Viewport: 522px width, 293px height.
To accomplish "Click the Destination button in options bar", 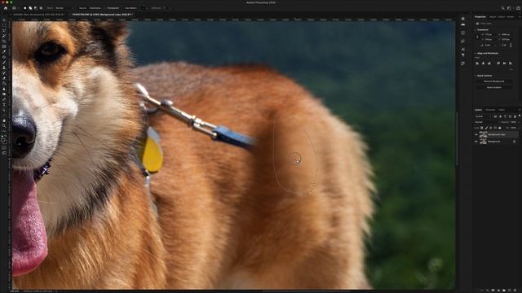I will tap(95, 8).
